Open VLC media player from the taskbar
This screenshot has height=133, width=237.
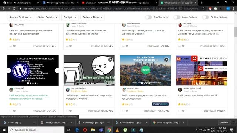click(x=117, y=130)
